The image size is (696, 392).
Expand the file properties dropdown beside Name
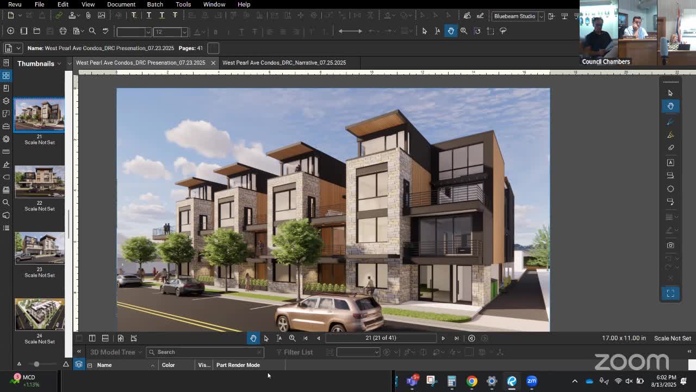(x=18, y=48)
